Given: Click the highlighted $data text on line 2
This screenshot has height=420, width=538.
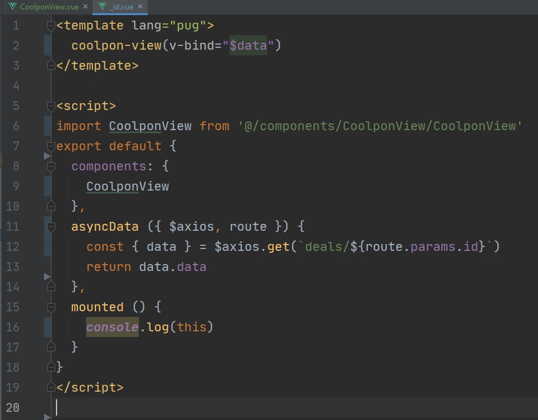Looking at the screenshot, I should [248, 45].
